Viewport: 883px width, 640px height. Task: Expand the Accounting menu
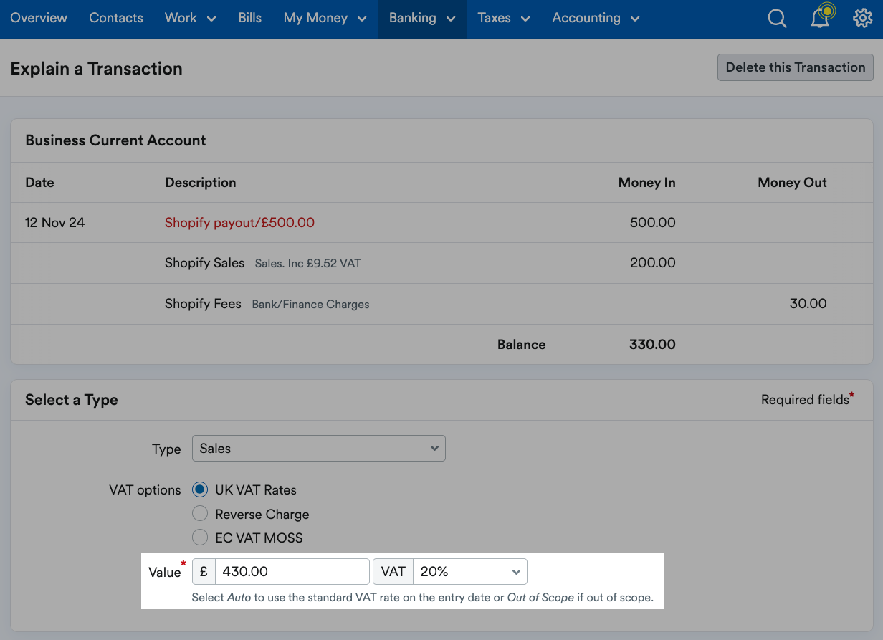595,18
